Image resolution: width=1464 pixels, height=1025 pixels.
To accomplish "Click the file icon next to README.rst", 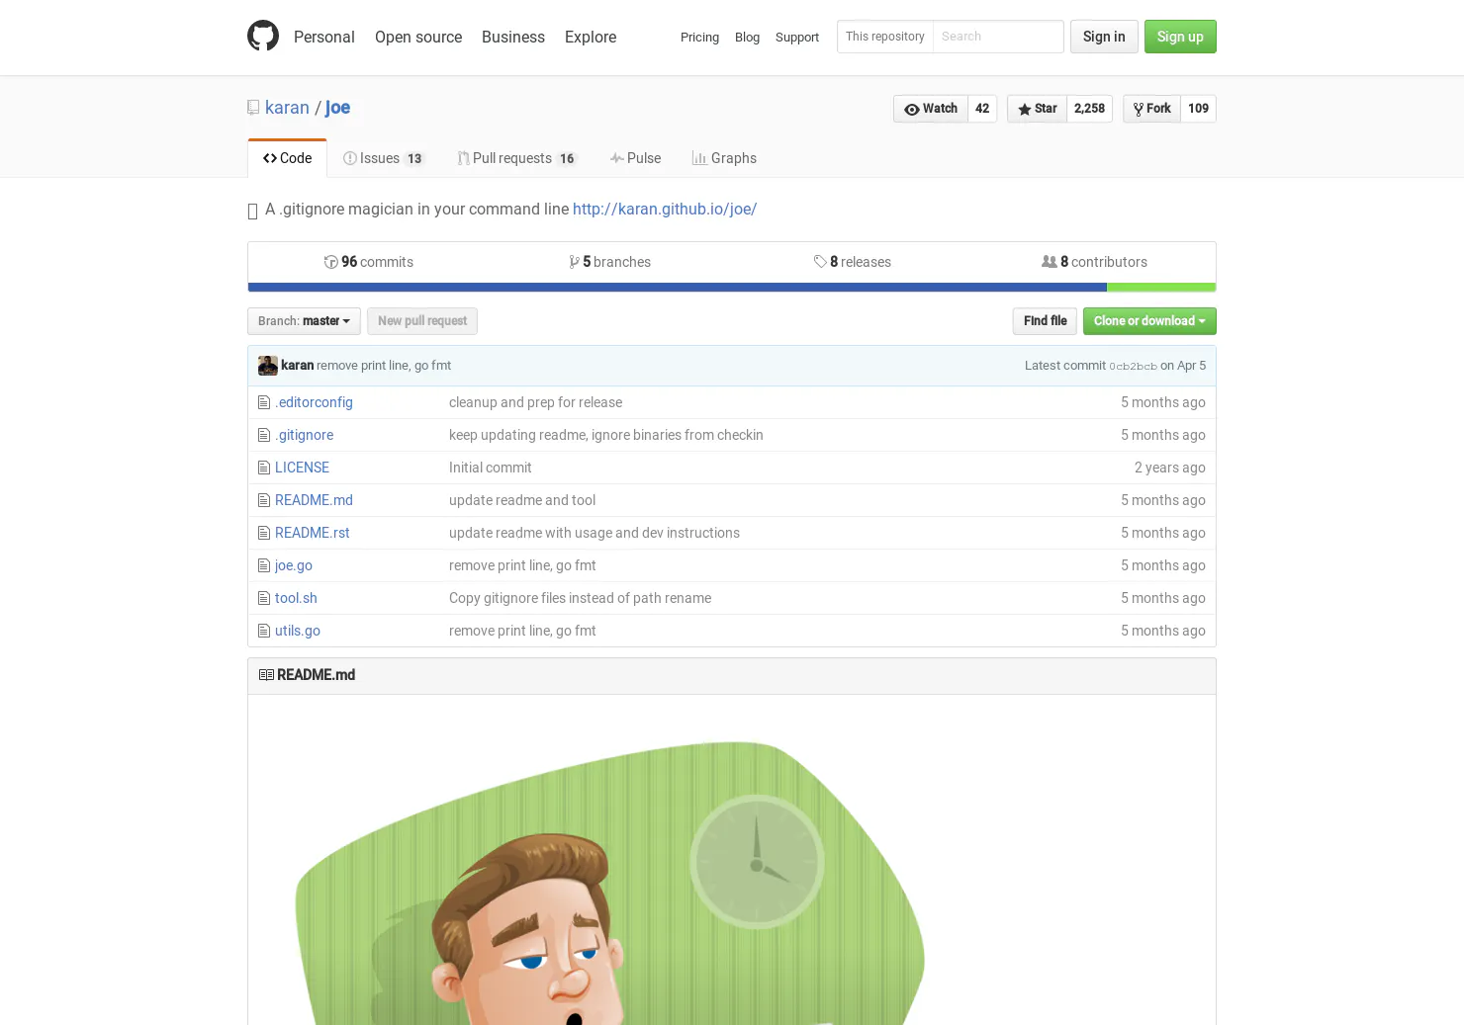I will tap(264, 533).
